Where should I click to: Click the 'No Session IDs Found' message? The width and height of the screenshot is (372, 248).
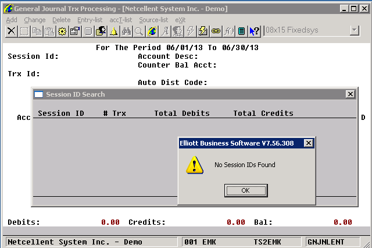pos(245,165)
